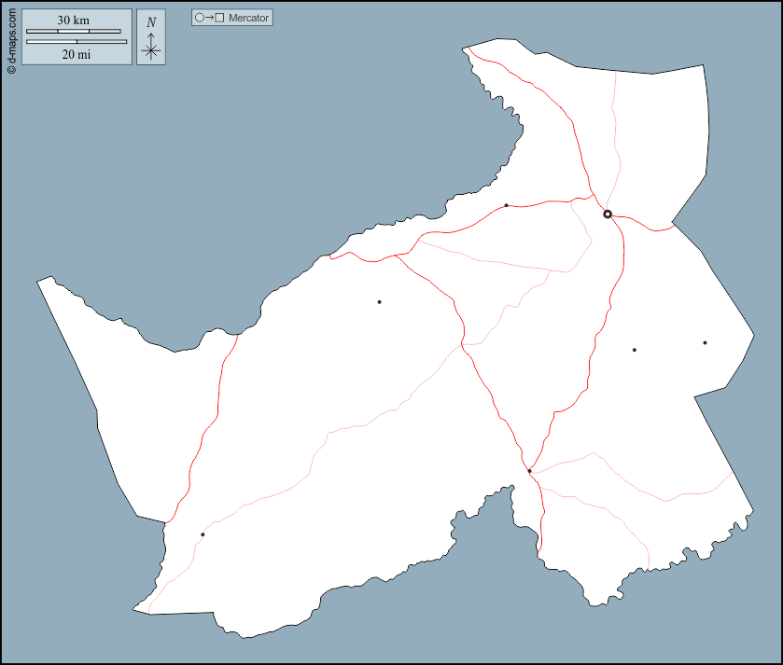Select the isolated town dot in the central west

click(379, 301)
